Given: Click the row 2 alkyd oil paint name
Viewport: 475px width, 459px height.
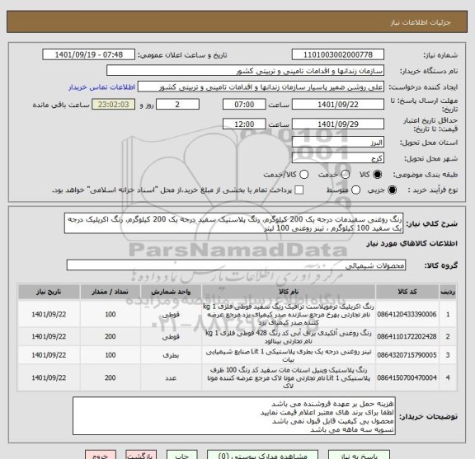Looking at the screenshot, I should pyautogui.click(x=289, y=337).
